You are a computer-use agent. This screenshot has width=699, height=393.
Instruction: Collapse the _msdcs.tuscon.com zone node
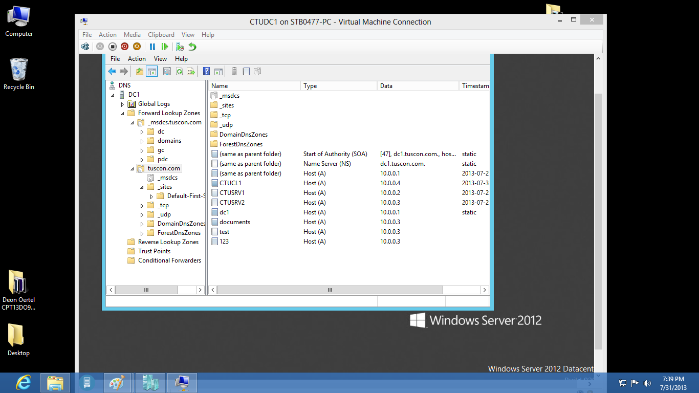[x=132, y=123]
